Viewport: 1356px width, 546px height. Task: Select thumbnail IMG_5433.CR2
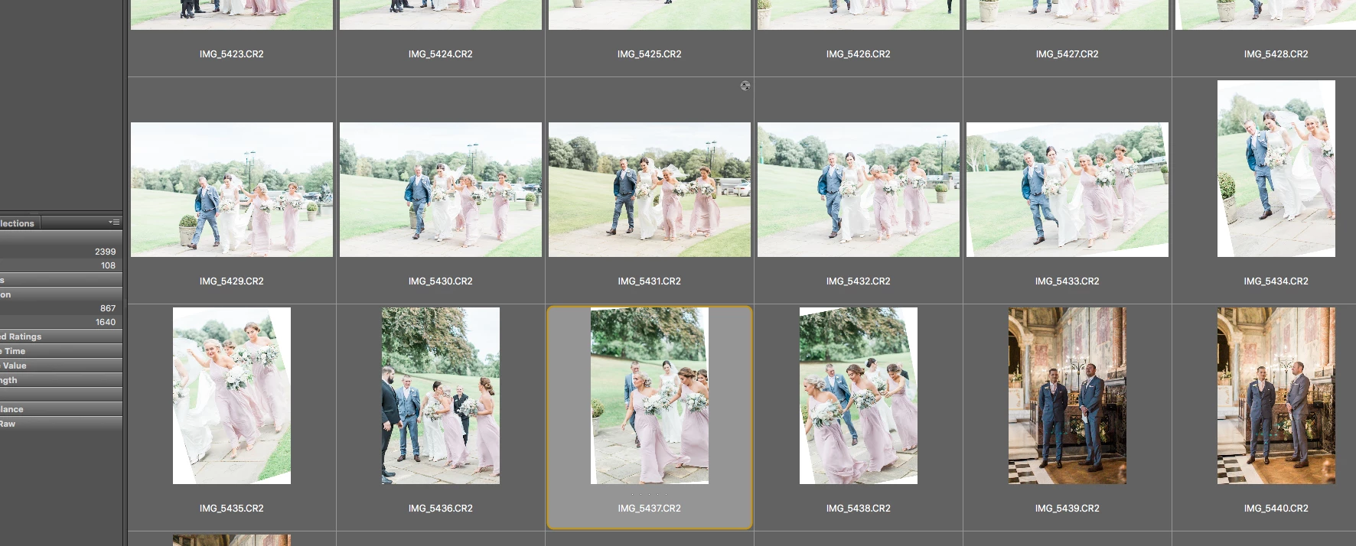pos(1068,190)
